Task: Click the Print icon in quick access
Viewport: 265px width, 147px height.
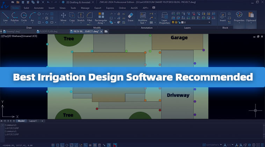Action: [38, 2]
